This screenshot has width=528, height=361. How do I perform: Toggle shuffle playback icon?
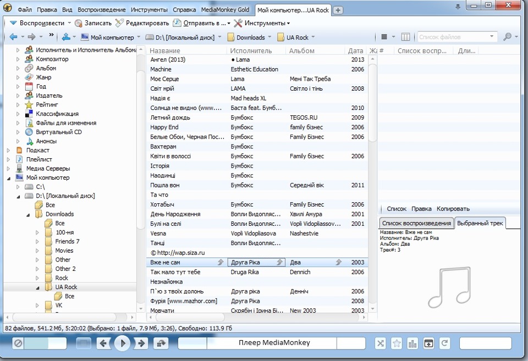tap(381, 343)
